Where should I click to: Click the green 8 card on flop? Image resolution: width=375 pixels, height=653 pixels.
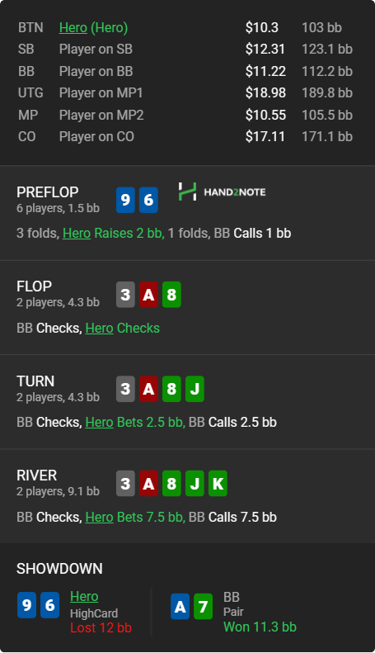(171, 295)
